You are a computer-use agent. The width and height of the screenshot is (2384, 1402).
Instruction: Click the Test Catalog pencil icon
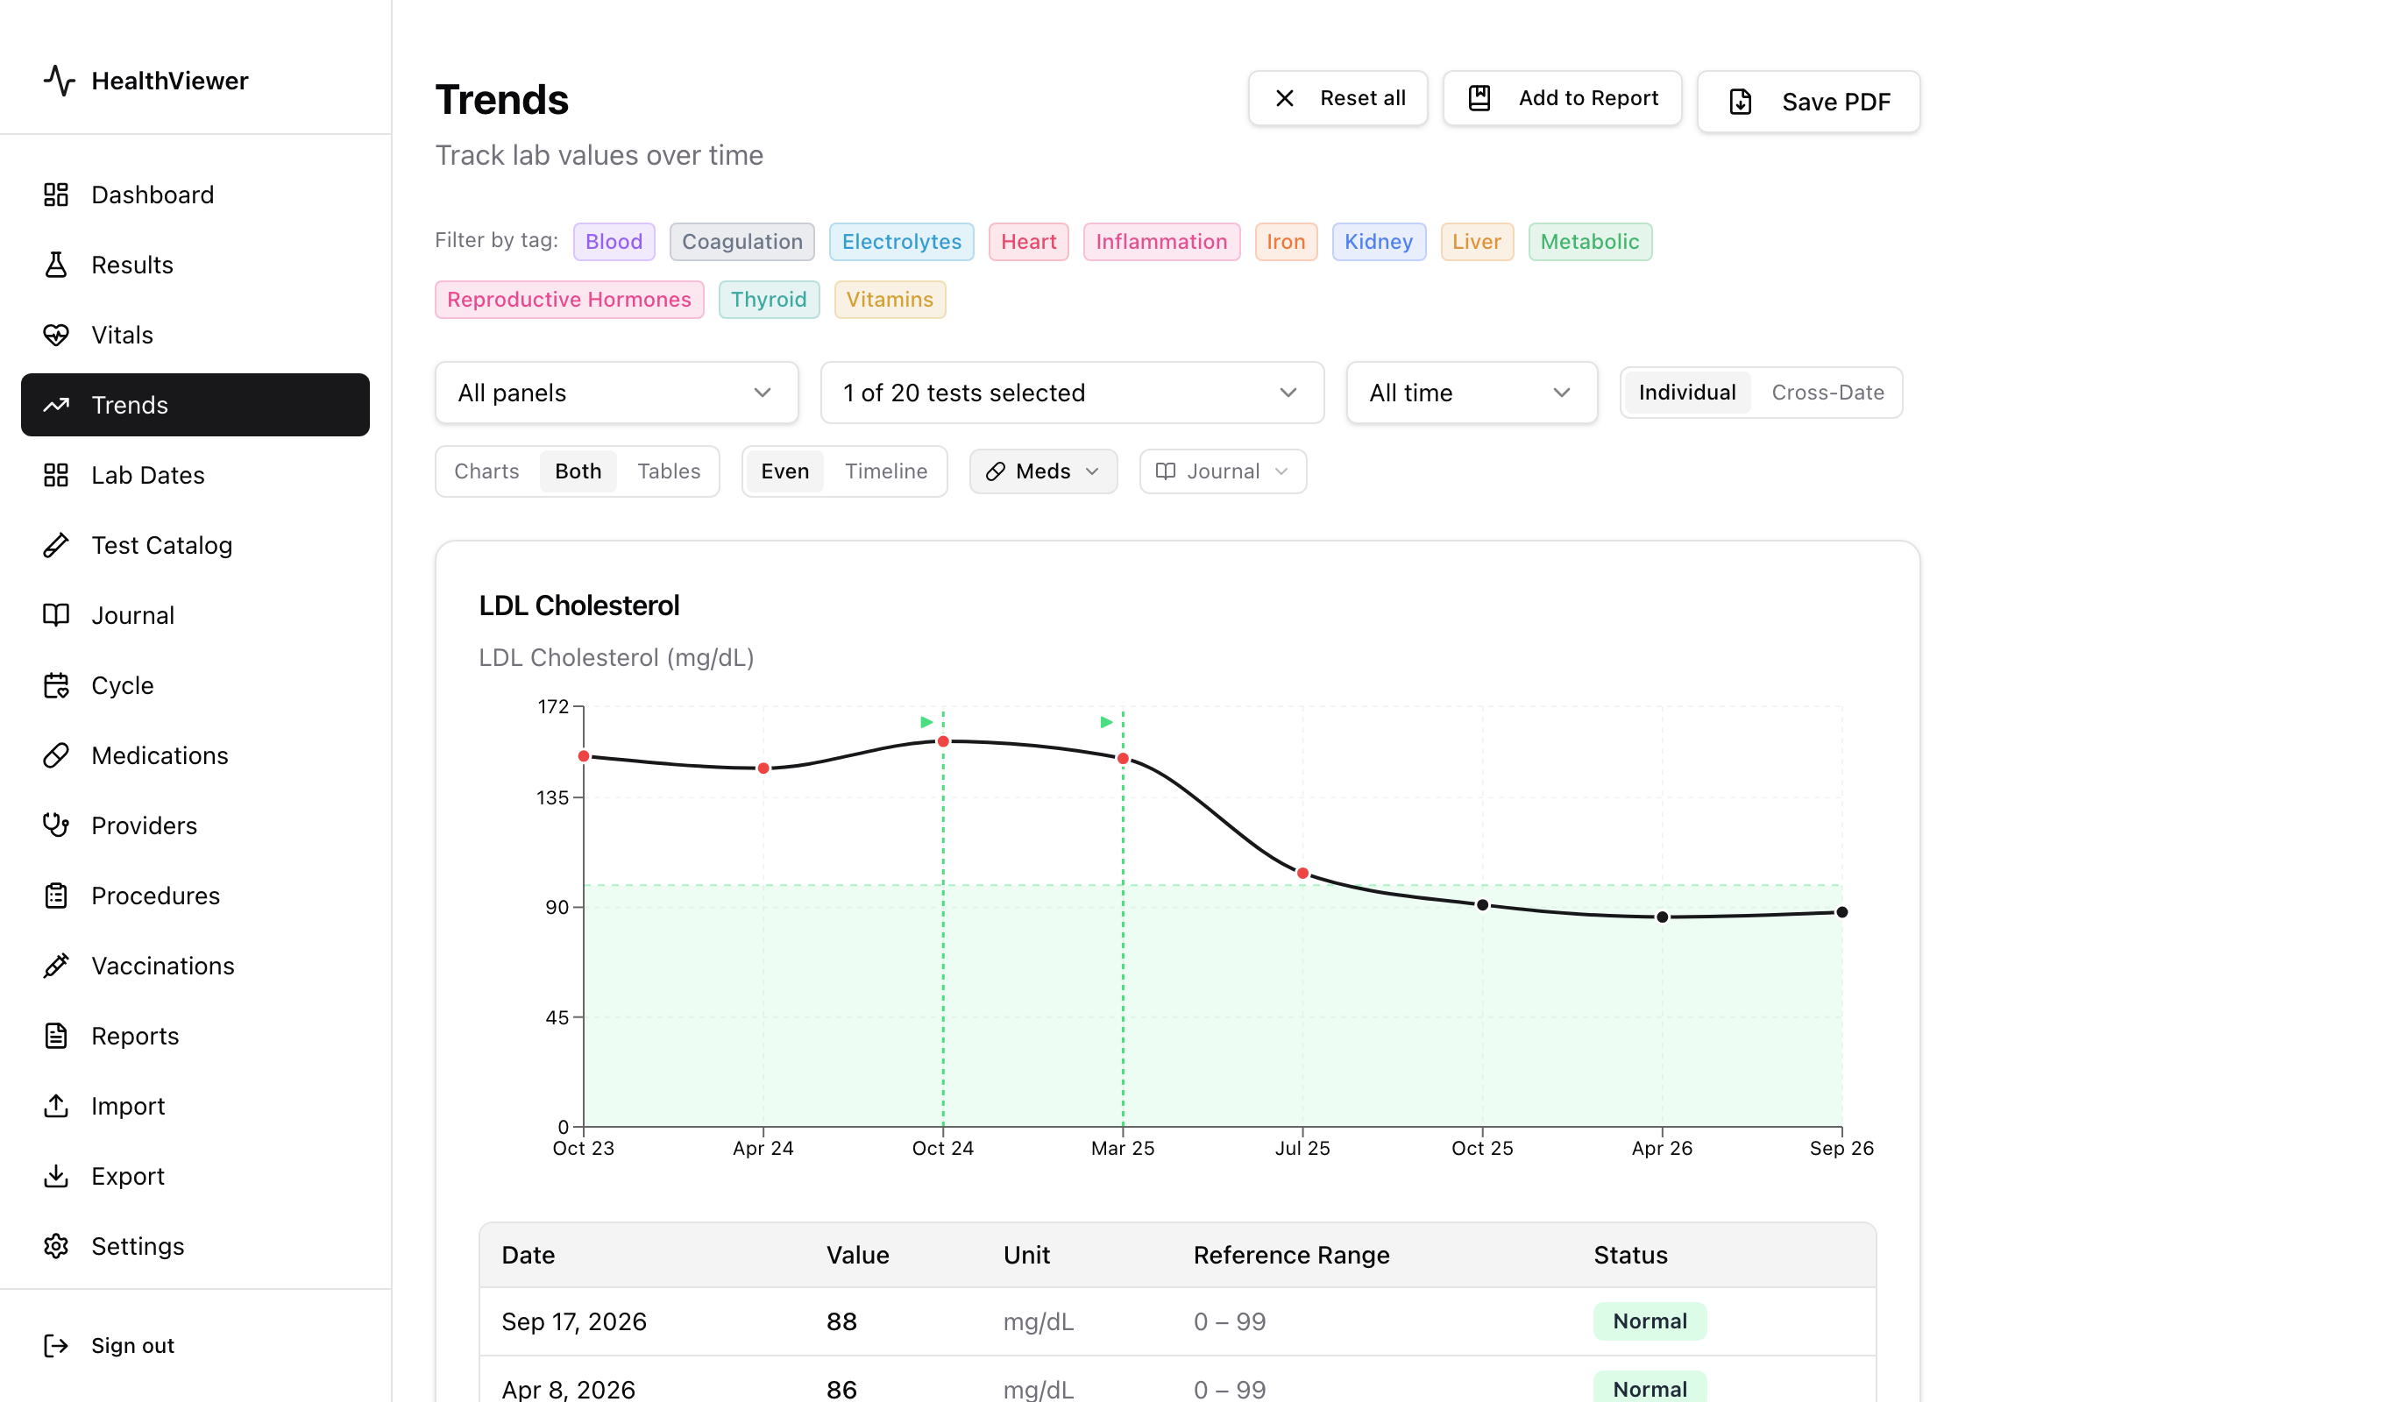tap(56, 545)
